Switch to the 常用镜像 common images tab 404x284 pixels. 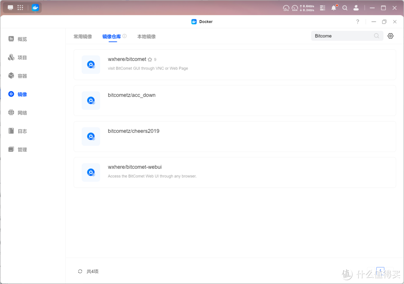click(x=83, y=36)
